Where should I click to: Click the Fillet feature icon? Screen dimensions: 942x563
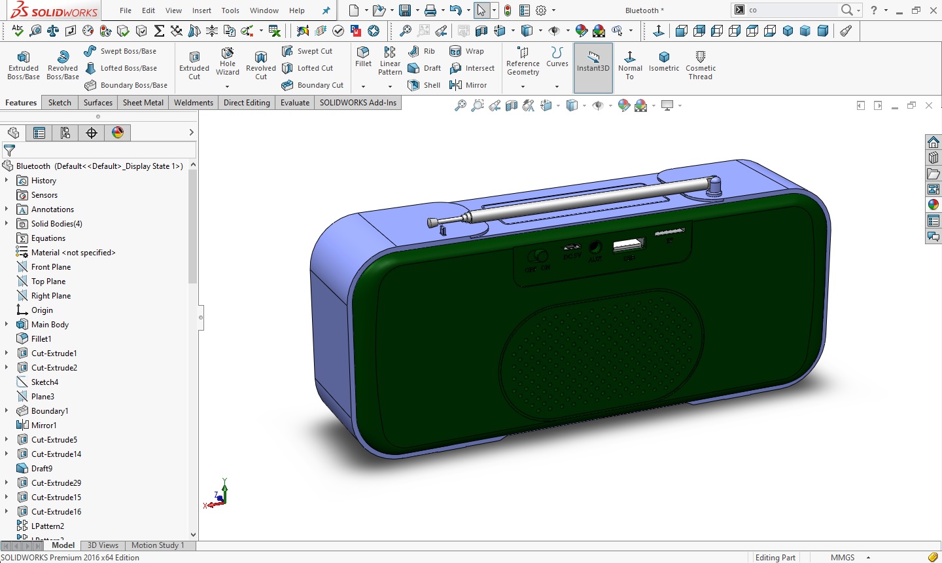point(363,56)
